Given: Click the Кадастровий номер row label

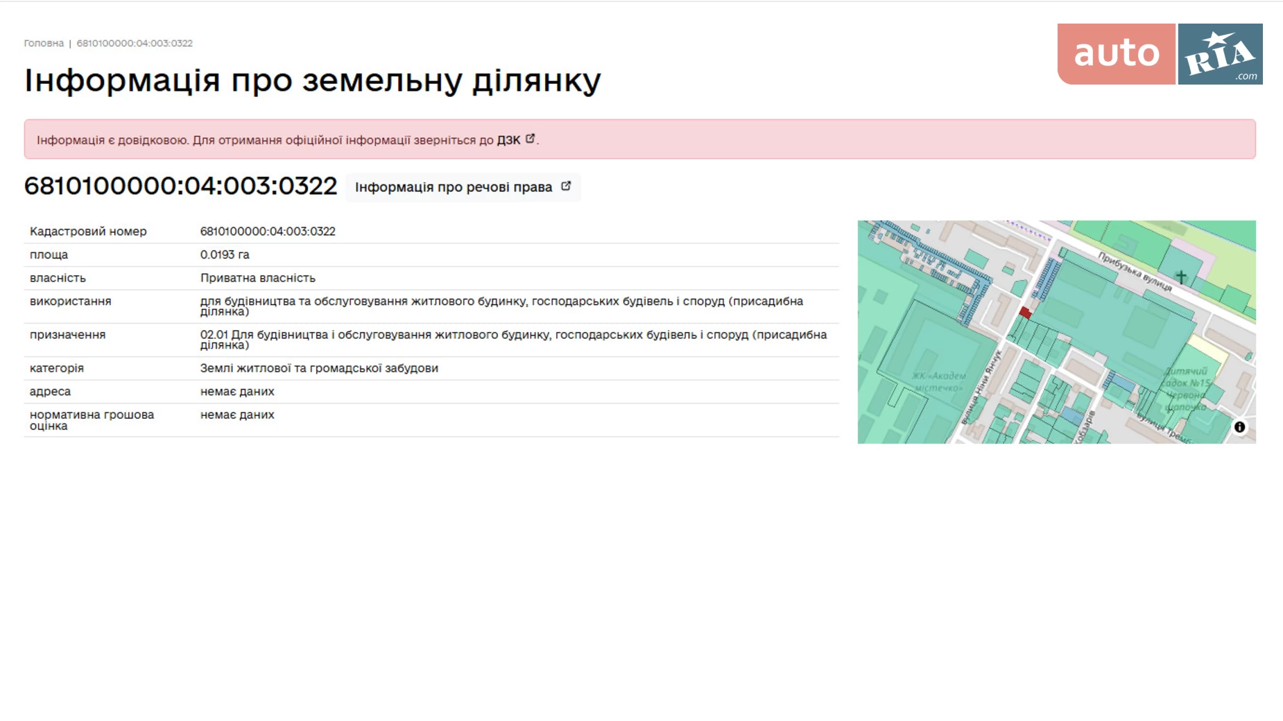Looking at the screenshot, I should coord(88,232).
